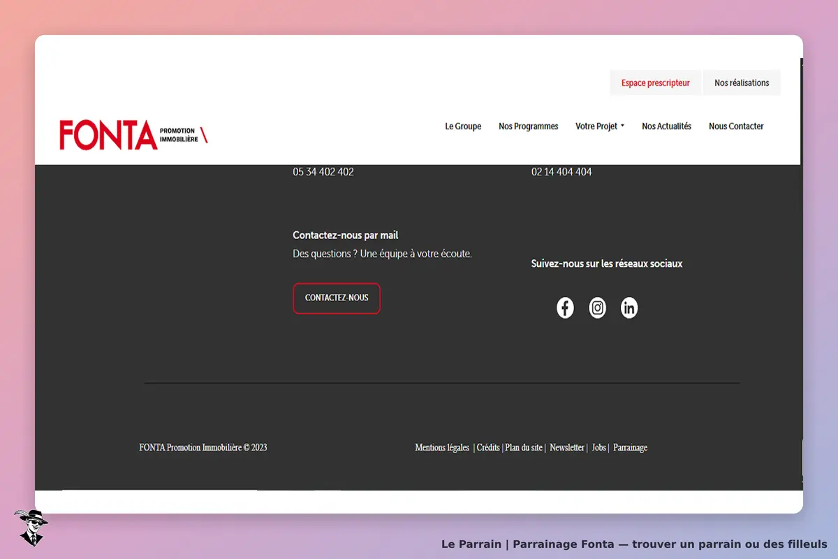The height and width of the screenshot is (559, 838).
Task: Open Nos Actualités in navigation
Action: pos(666,126)
